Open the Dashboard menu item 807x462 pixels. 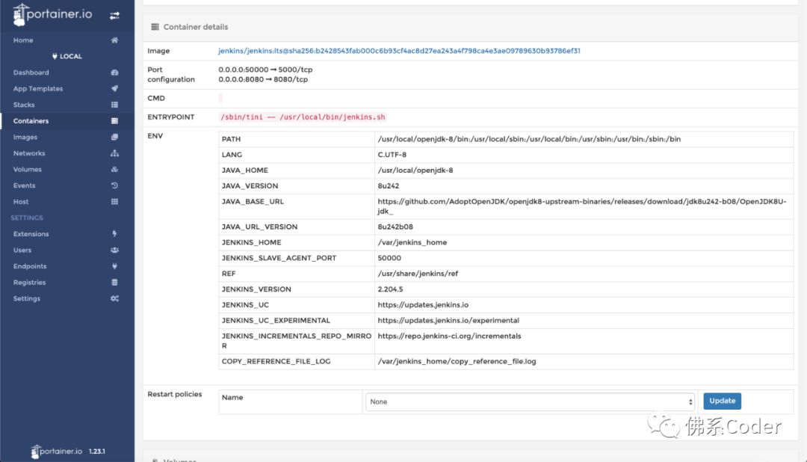tap(31, 73)
